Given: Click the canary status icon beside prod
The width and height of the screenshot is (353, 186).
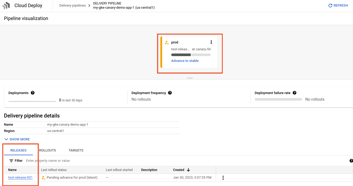Looking at the screenshot, I should [167, 42].
